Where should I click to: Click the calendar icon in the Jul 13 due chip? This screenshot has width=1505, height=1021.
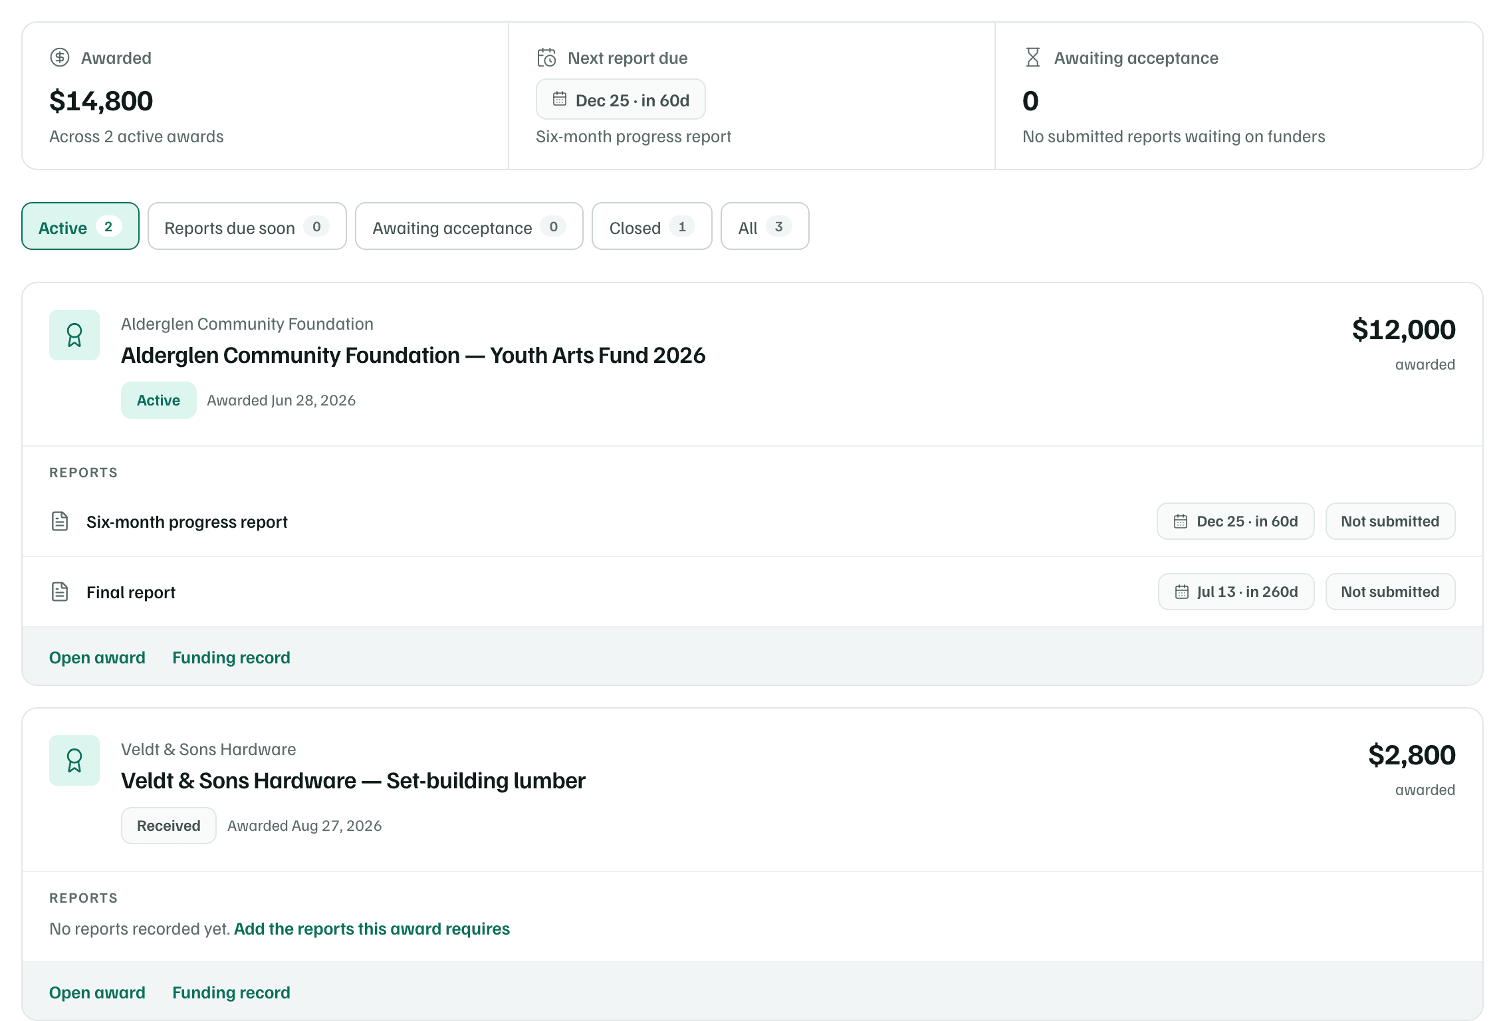click(x=1181, y=592)
